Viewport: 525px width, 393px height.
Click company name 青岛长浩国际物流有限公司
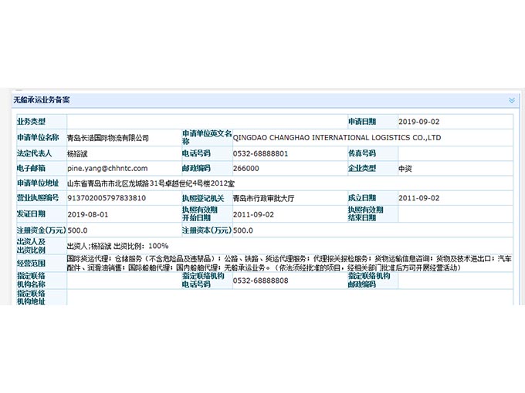click(x=108, y=138)
